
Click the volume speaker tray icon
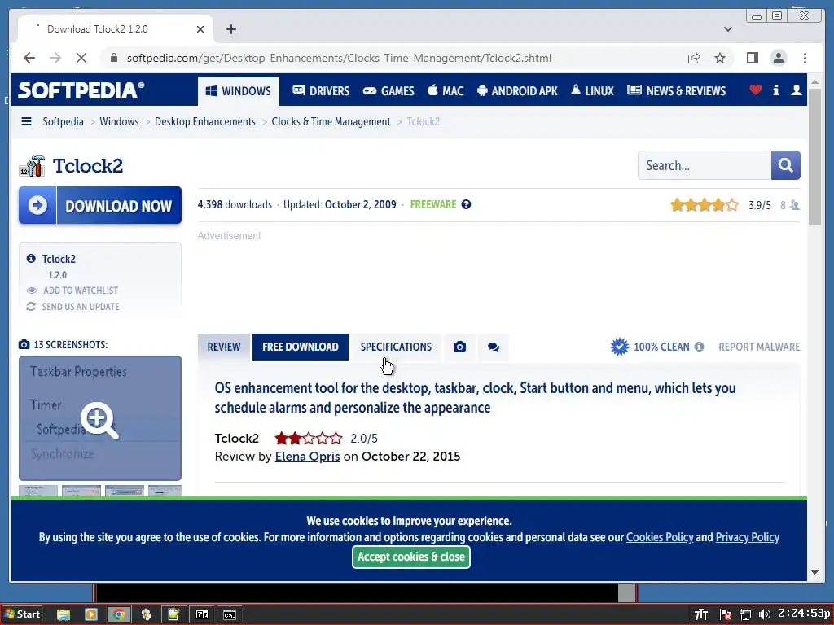click(x=765, y=615)
